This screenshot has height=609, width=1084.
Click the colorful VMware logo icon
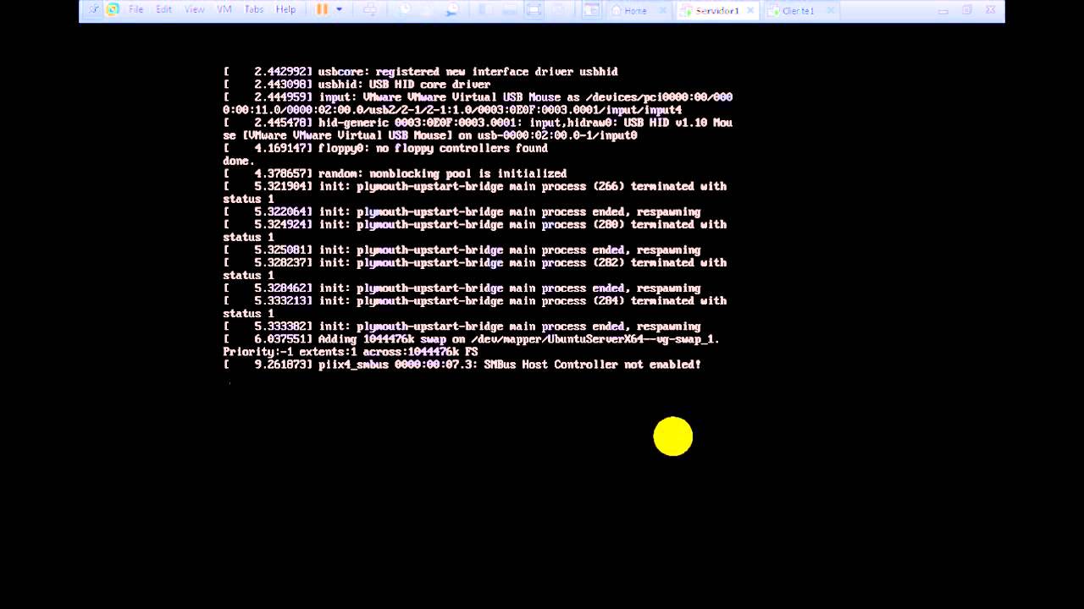(113, 10)
